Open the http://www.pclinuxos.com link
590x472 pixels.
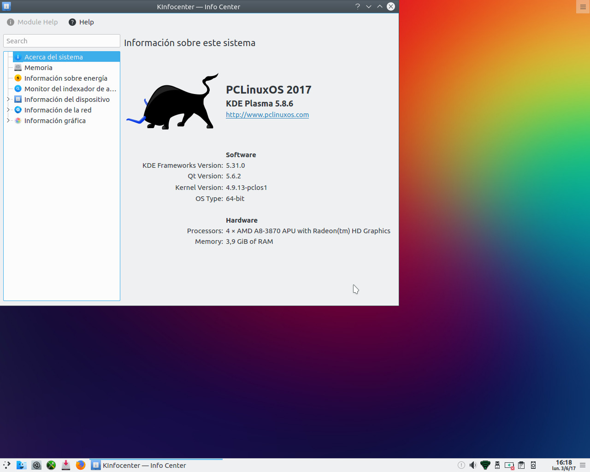pyautogui.click(x=267, y=115)
